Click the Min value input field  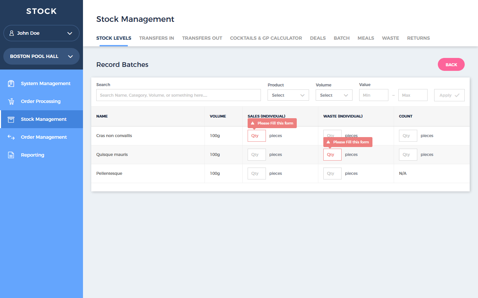(373, 95)
